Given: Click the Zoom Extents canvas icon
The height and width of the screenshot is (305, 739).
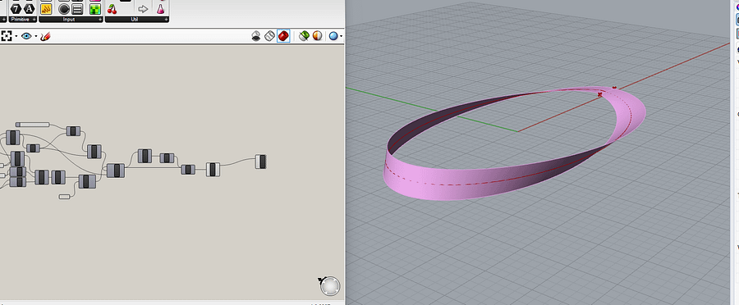Looking at the screenshot, I should tap(7, 36).
